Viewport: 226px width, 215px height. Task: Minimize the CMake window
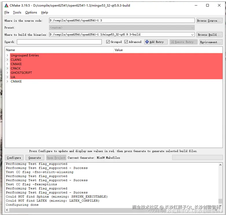(196, 5)
